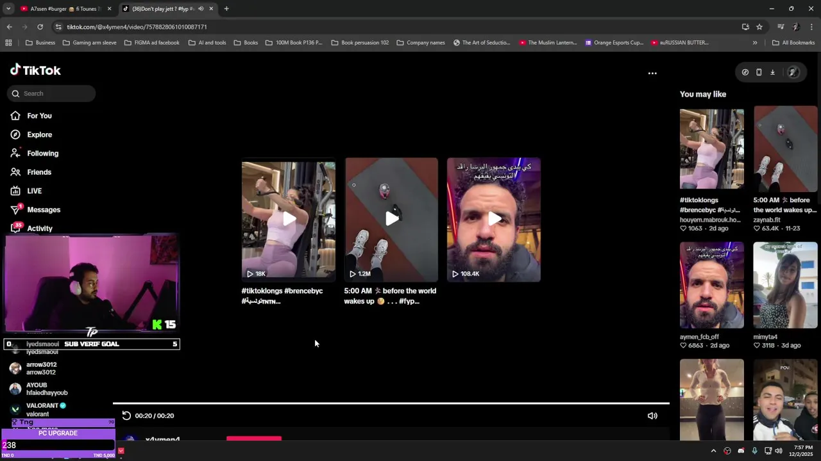The image size is (821, 461).
Task: Click the download app icon in top pill
Action: point(772,72)
